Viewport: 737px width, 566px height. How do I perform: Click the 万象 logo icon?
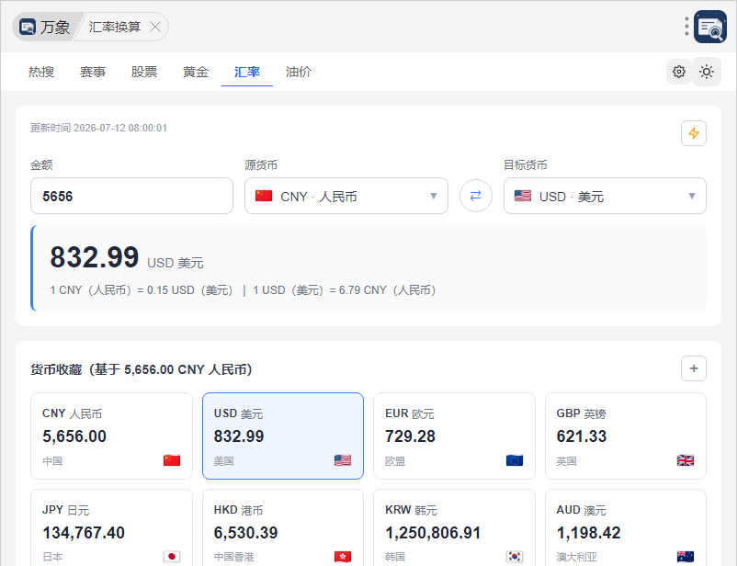(x=28, y=27)
